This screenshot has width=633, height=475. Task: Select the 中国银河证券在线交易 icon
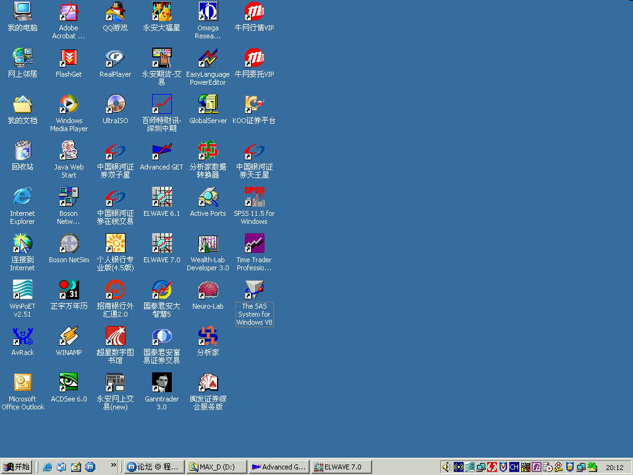pyautogui.click(x=115, y=197)
